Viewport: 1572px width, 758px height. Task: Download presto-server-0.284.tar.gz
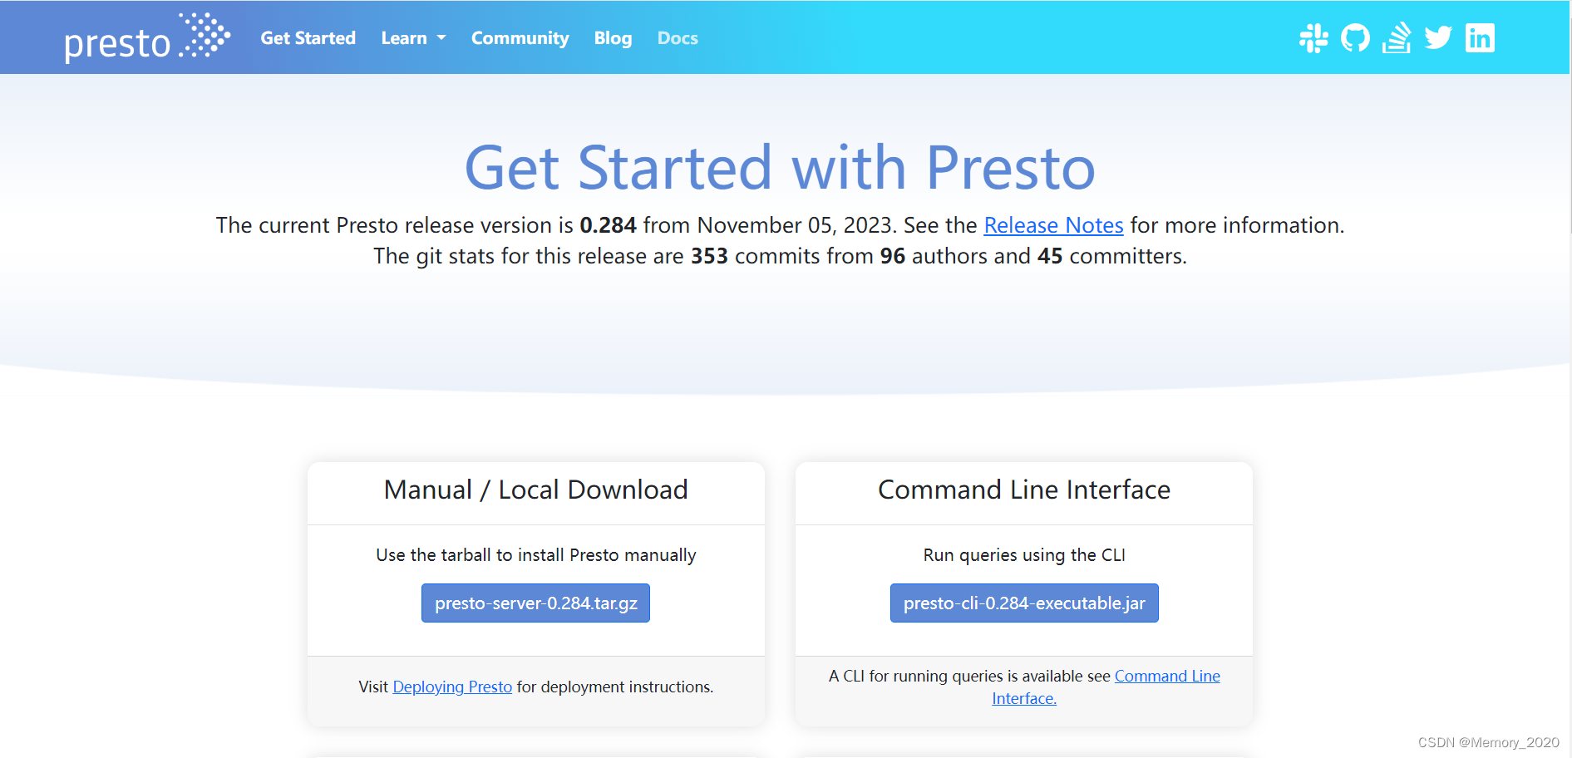point(535,603)
